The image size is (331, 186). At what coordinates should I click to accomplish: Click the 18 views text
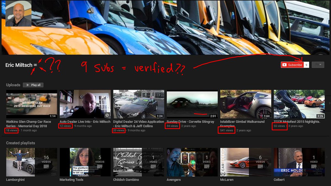point(12,130)
